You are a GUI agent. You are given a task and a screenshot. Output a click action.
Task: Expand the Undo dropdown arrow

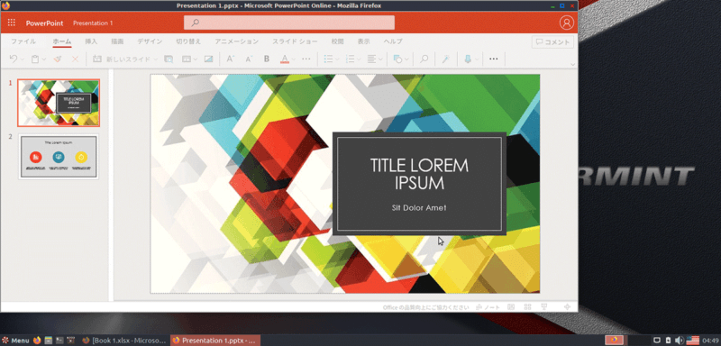(23, 59)
